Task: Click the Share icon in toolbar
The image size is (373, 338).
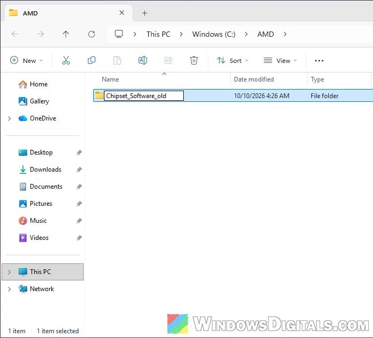Action: 168,60
